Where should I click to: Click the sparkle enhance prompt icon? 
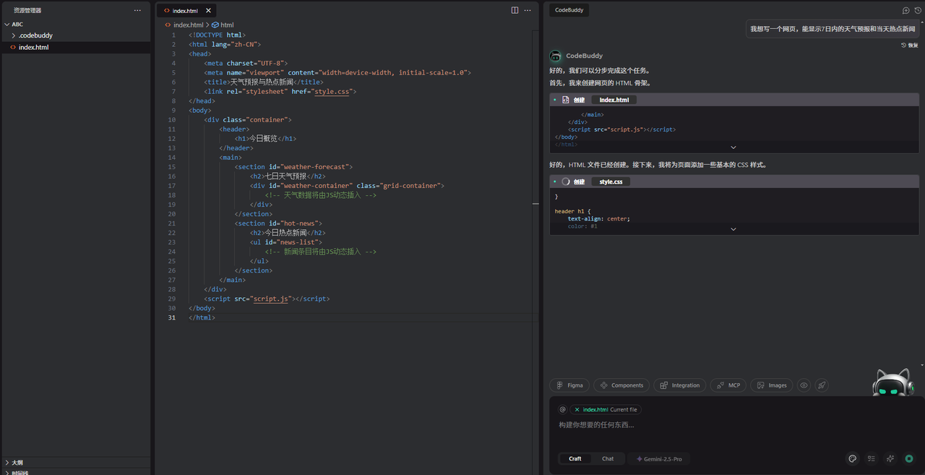[x=890, y=458]
